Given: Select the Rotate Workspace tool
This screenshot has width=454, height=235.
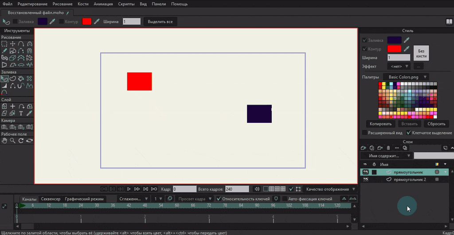Looking at the screenshot, I should [21, 141].
